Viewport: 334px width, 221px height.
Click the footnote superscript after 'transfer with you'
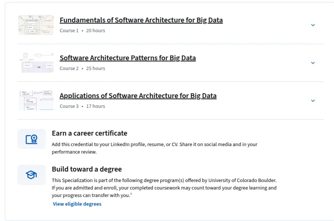(131, 194)
